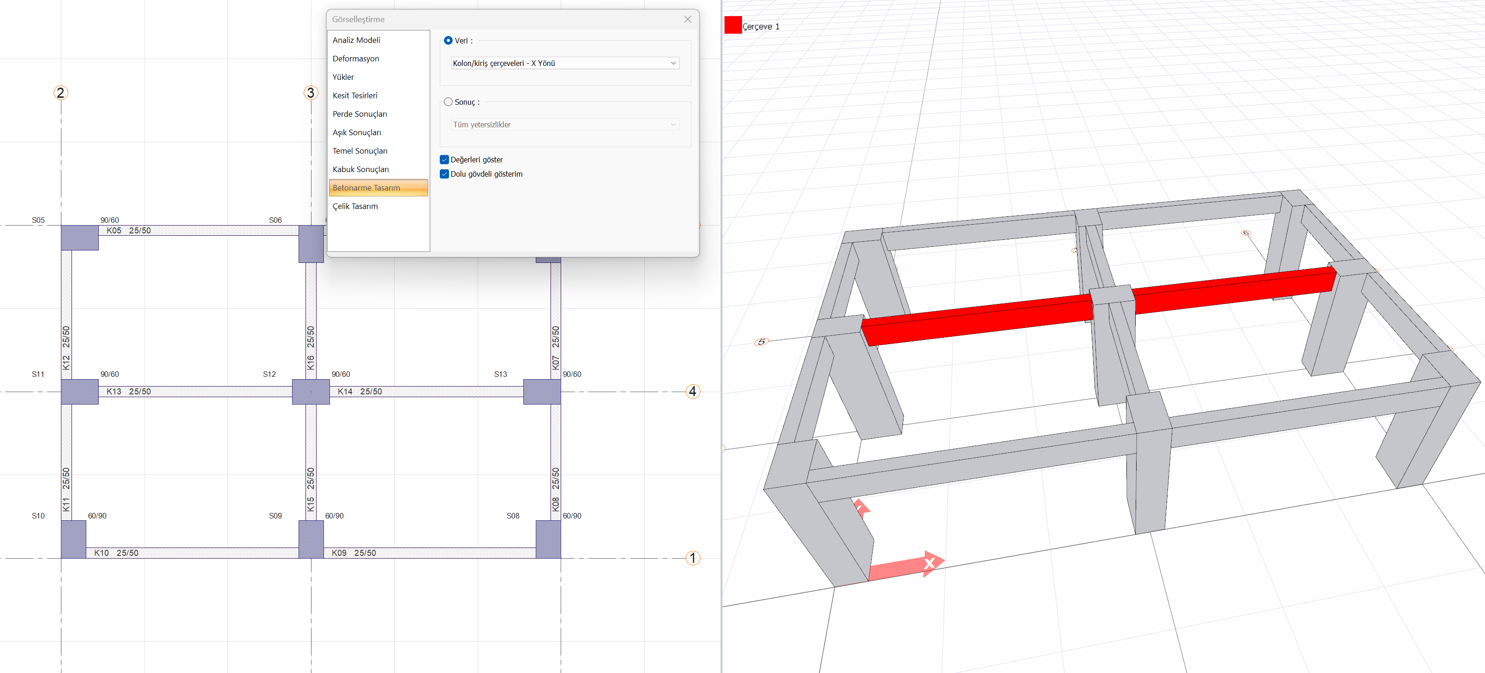
Task: Uncheck Dolu gövdeli gösterim checkbox
Action: (x=444, y=174)
